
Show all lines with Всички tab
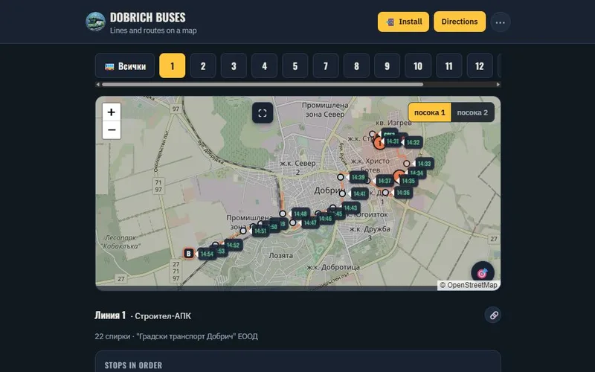coord(125,66)
